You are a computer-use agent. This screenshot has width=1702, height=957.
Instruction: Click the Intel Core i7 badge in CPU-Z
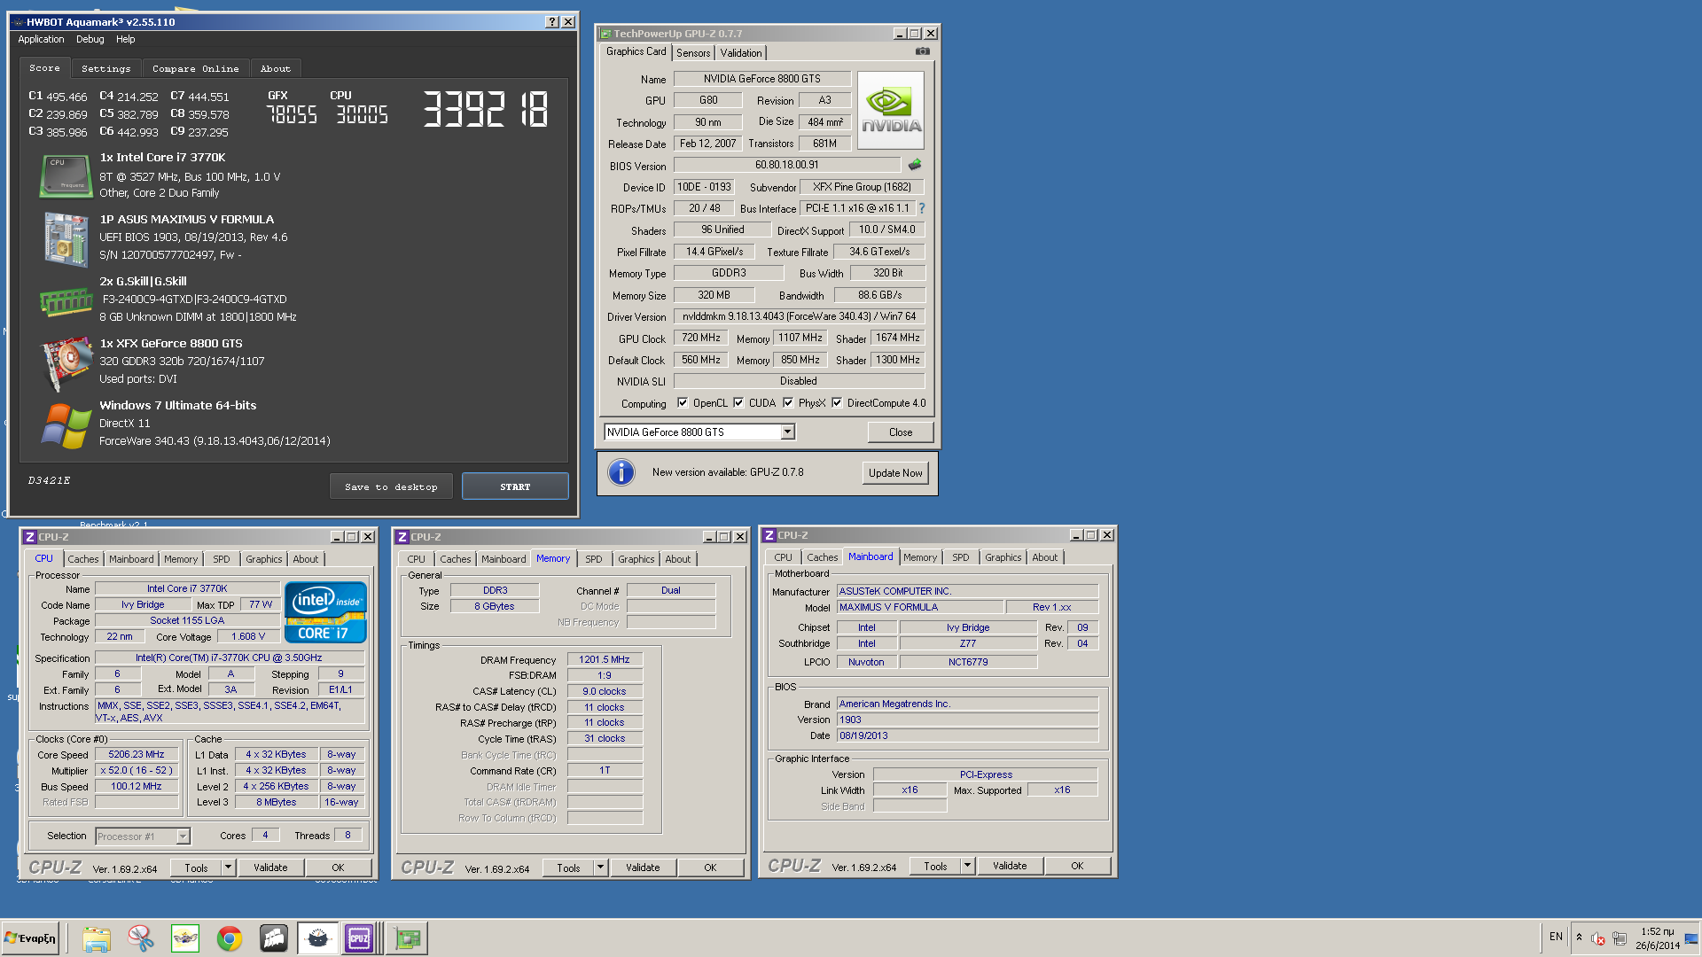click(x=325, y=612)
